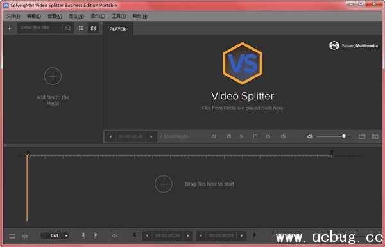Click the segment end time field
The image size is (385, 247).
pyautogui.click(x=221, y=235)
